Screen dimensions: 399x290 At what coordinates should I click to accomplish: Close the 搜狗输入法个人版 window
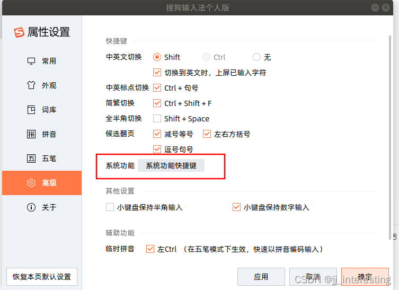tap(386, 7)
